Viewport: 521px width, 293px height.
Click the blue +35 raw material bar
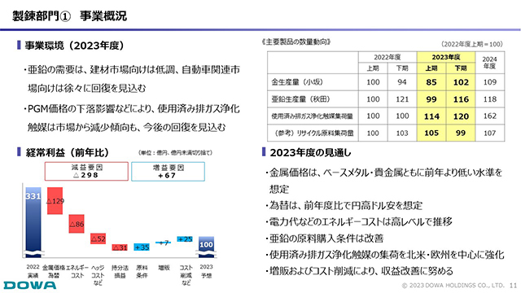(x=142, y=247)
